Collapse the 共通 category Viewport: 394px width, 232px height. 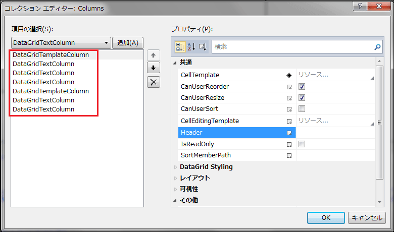[x=175, y=63]
